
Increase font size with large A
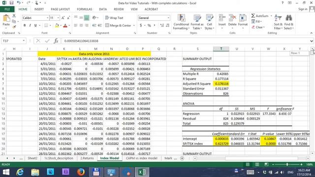(63, 18)
